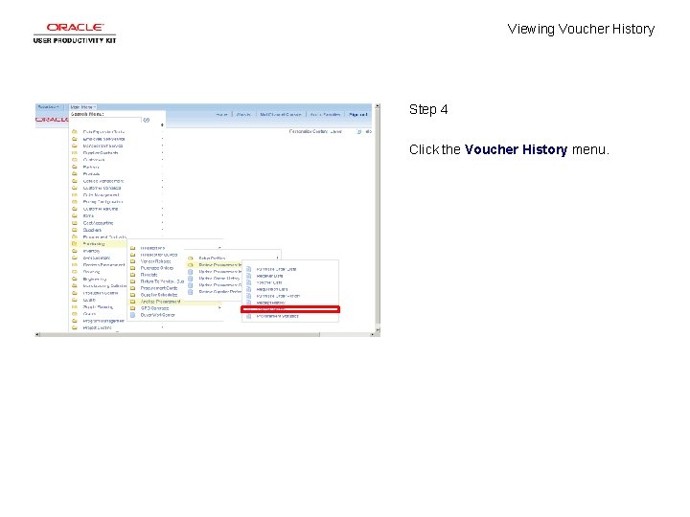
Task: Click the Add to Favorites link
Action: [x=325, y=114]
